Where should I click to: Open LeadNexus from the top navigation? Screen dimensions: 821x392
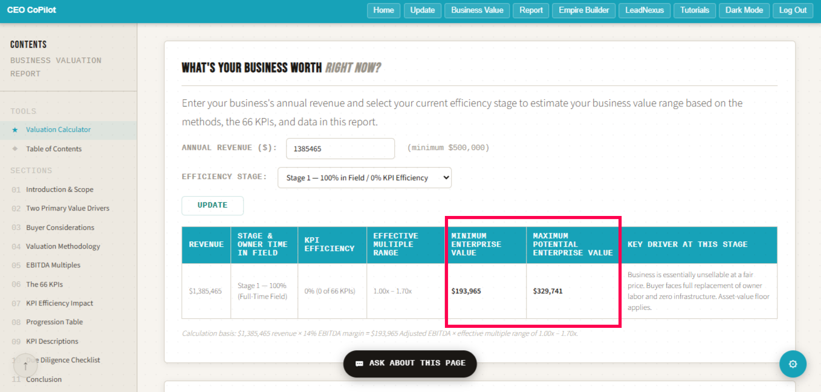[644, 10]
